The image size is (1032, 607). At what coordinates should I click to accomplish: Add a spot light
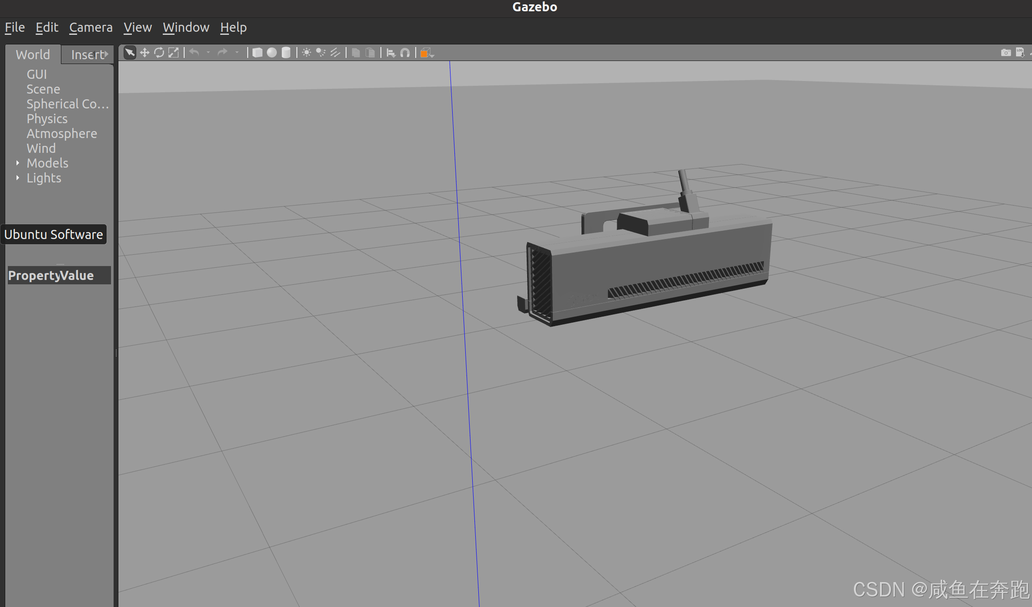(321, 53)
